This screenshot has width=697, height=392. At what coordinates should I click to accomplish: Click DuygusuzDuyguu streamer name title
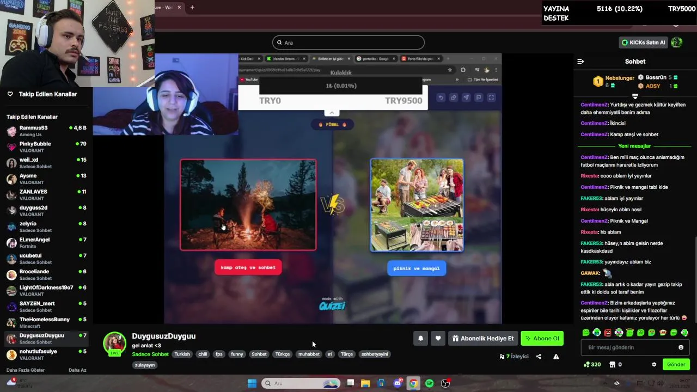(163, 336)
